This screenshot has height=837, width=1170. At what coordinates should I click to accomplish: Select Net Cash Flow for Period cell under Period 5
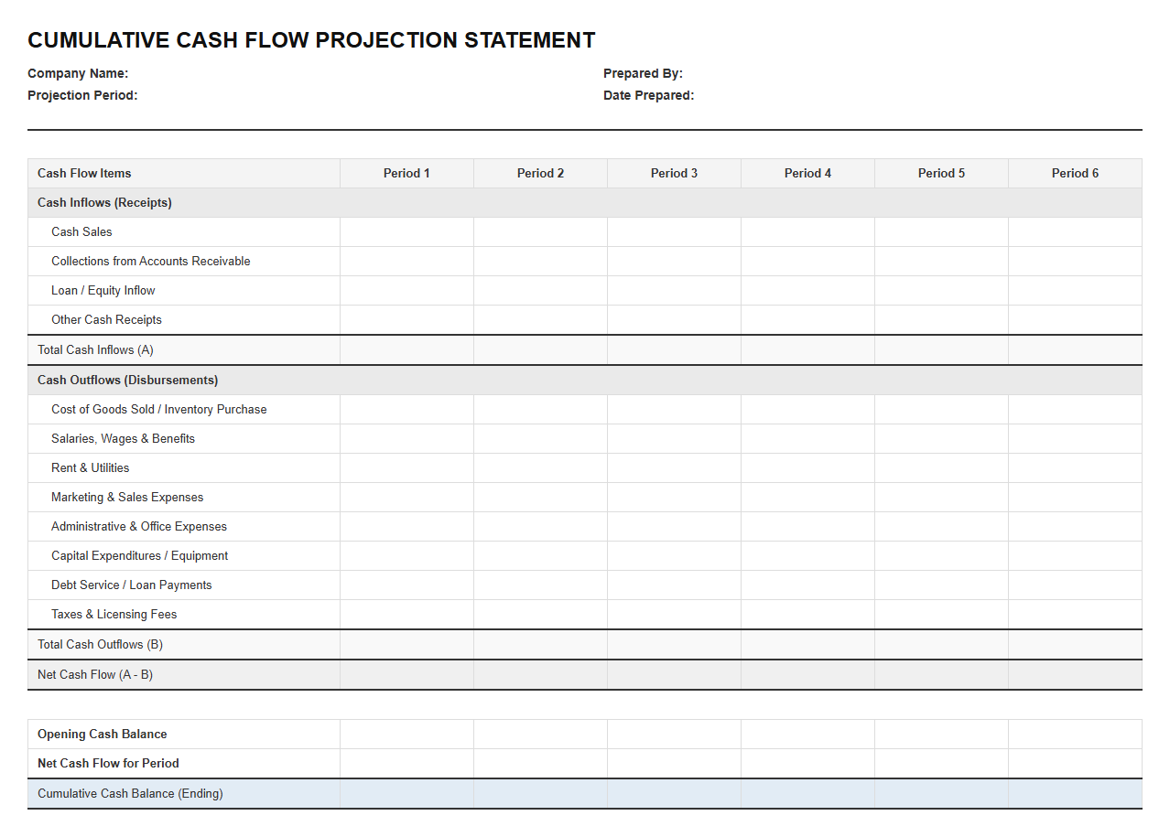click(x=941, y=763)
